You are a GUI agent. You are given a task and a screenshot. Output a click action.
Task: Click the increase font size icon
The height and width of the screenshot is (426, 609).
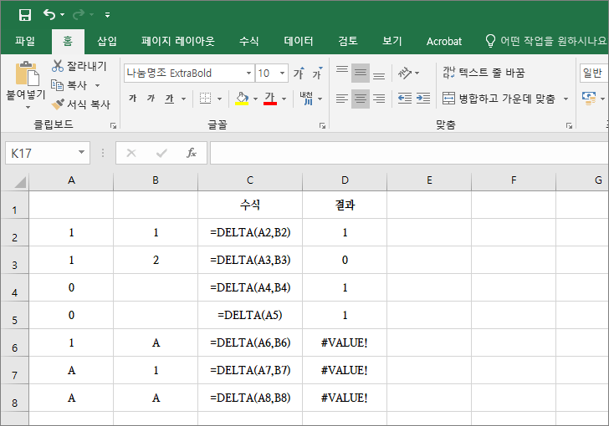click(x=299, y=73)
